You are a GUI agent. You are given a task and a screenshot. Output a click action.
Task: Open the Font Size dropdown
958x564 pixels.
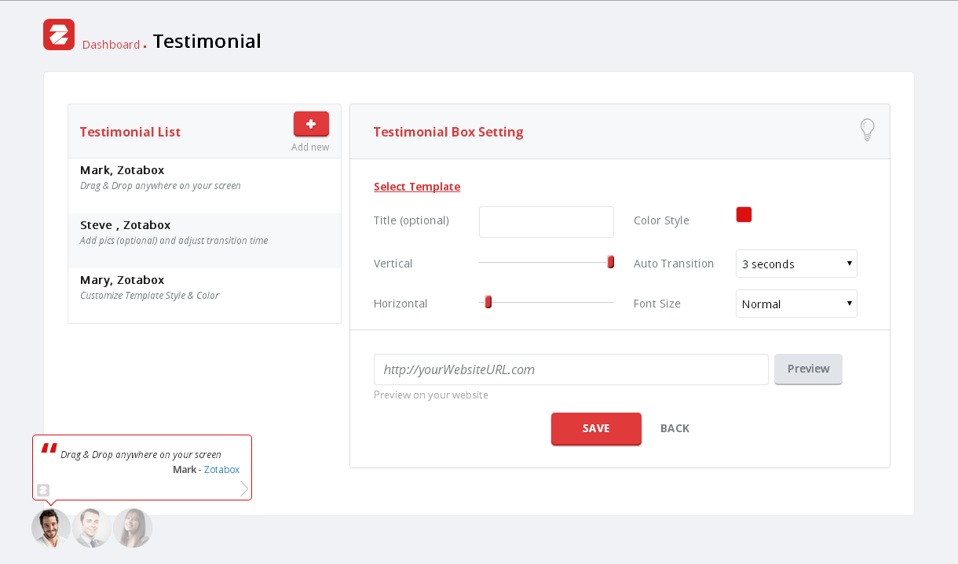(x=796, y=304)
